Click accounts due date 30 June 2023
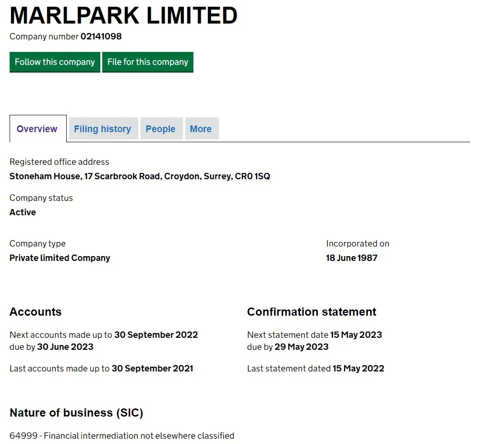This screenshot has height=444, width=479. point(65,347)
